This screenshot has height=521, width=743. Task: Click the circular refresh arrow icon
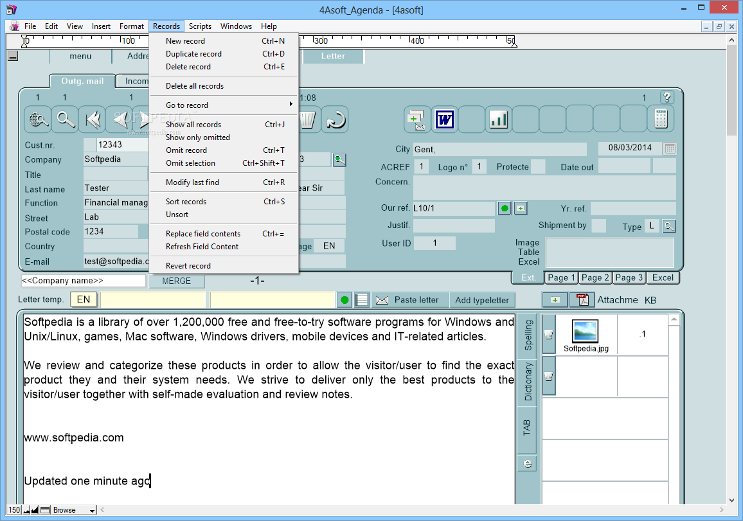pyautogui.click(x=335, y=119)
